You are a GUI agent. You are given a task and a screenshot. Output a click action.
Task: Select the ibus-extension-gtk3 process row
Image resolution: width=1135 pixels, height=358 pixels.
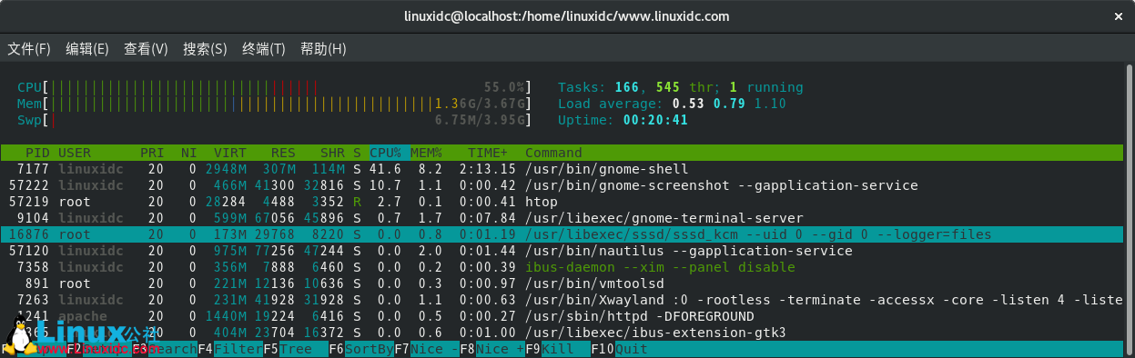pyautogui.click(x=562, y=333)
